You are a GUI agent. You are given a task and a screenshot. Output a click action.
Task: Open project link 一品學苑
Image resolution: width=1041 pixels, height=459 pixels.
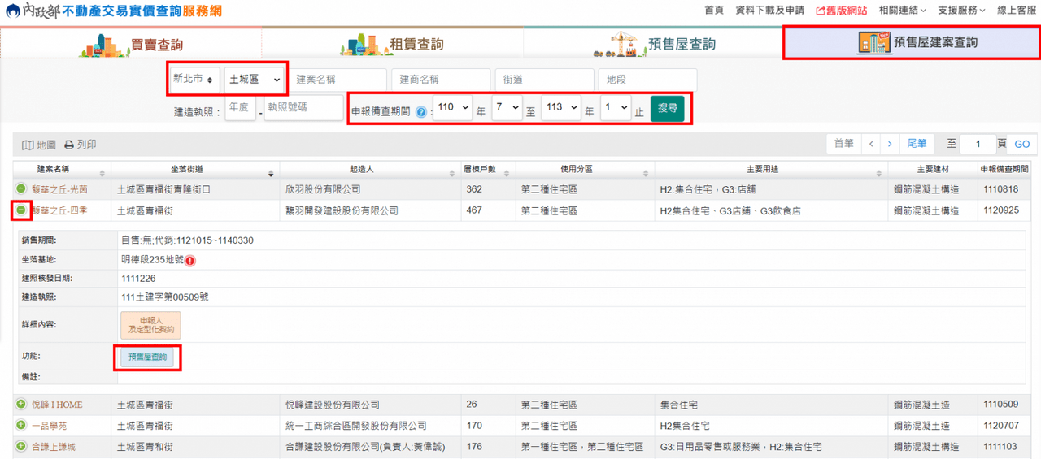50,426
